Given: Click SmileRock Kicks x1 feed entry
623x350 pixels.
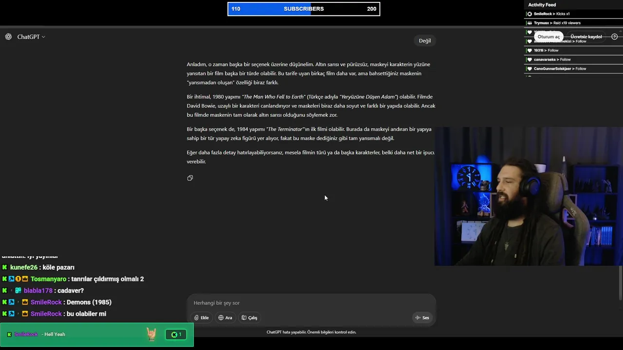Looking at the screenshot, I should pyautogui.click(x=573, y=14).
